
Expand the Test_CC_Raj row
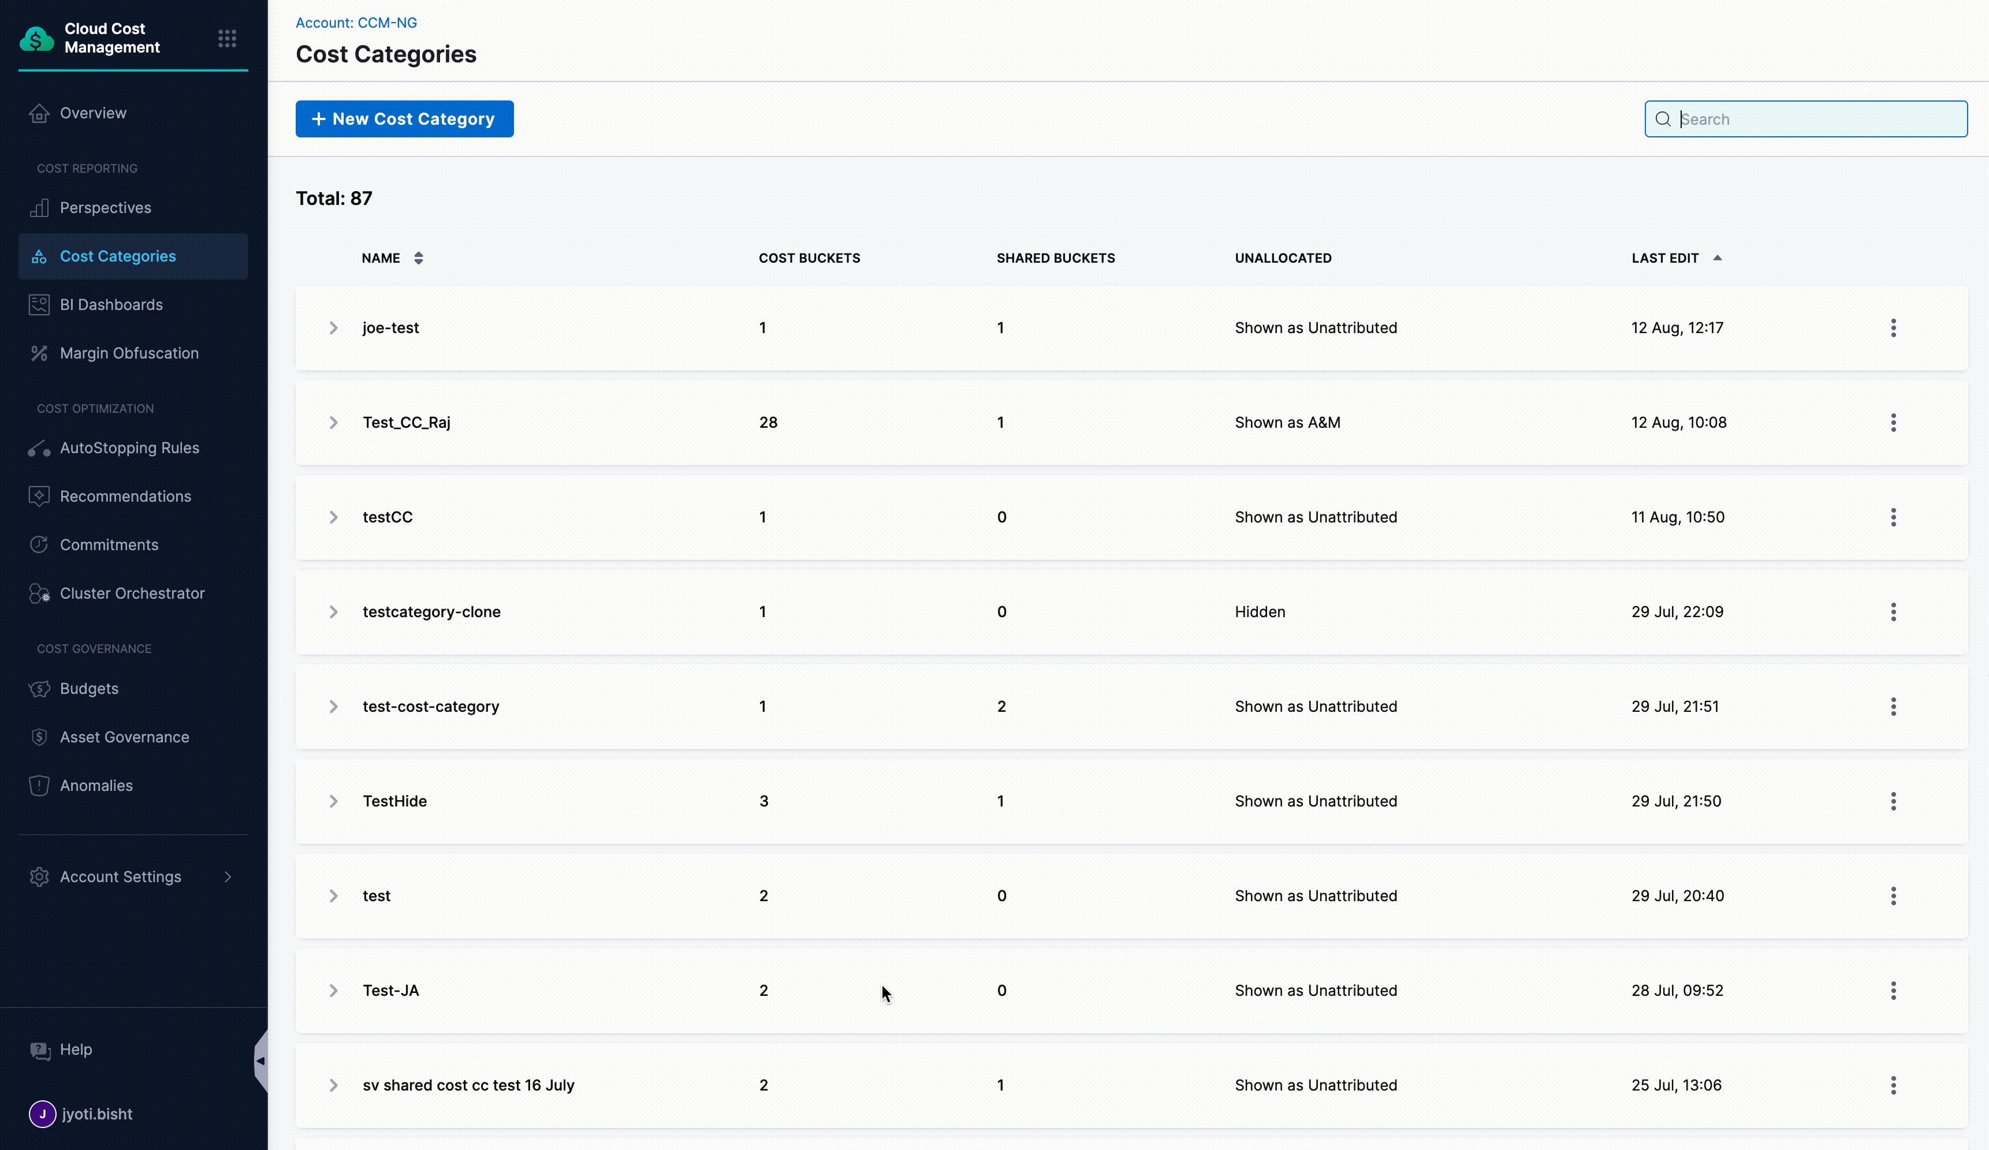click(x=333, y=423)
